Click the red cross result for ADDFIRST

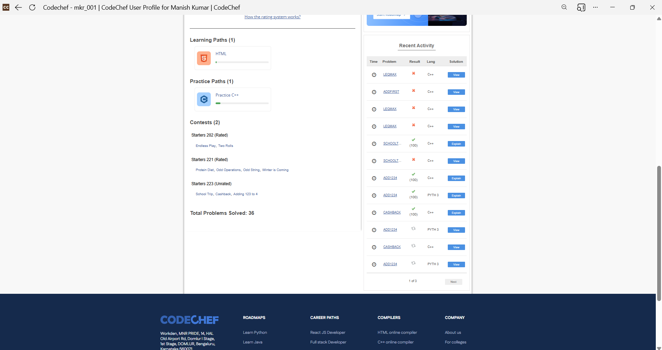pyautogui.click(x=413, y=91)
